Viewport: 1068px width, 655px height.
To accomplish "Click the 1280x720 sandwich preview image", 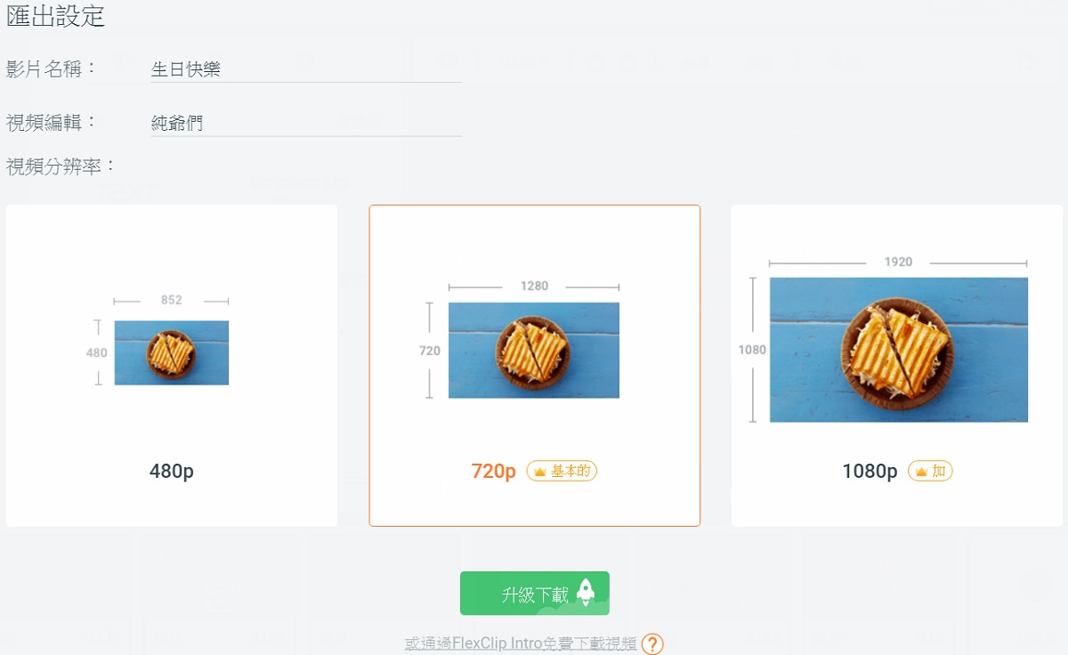I will [x=534, y=350].
